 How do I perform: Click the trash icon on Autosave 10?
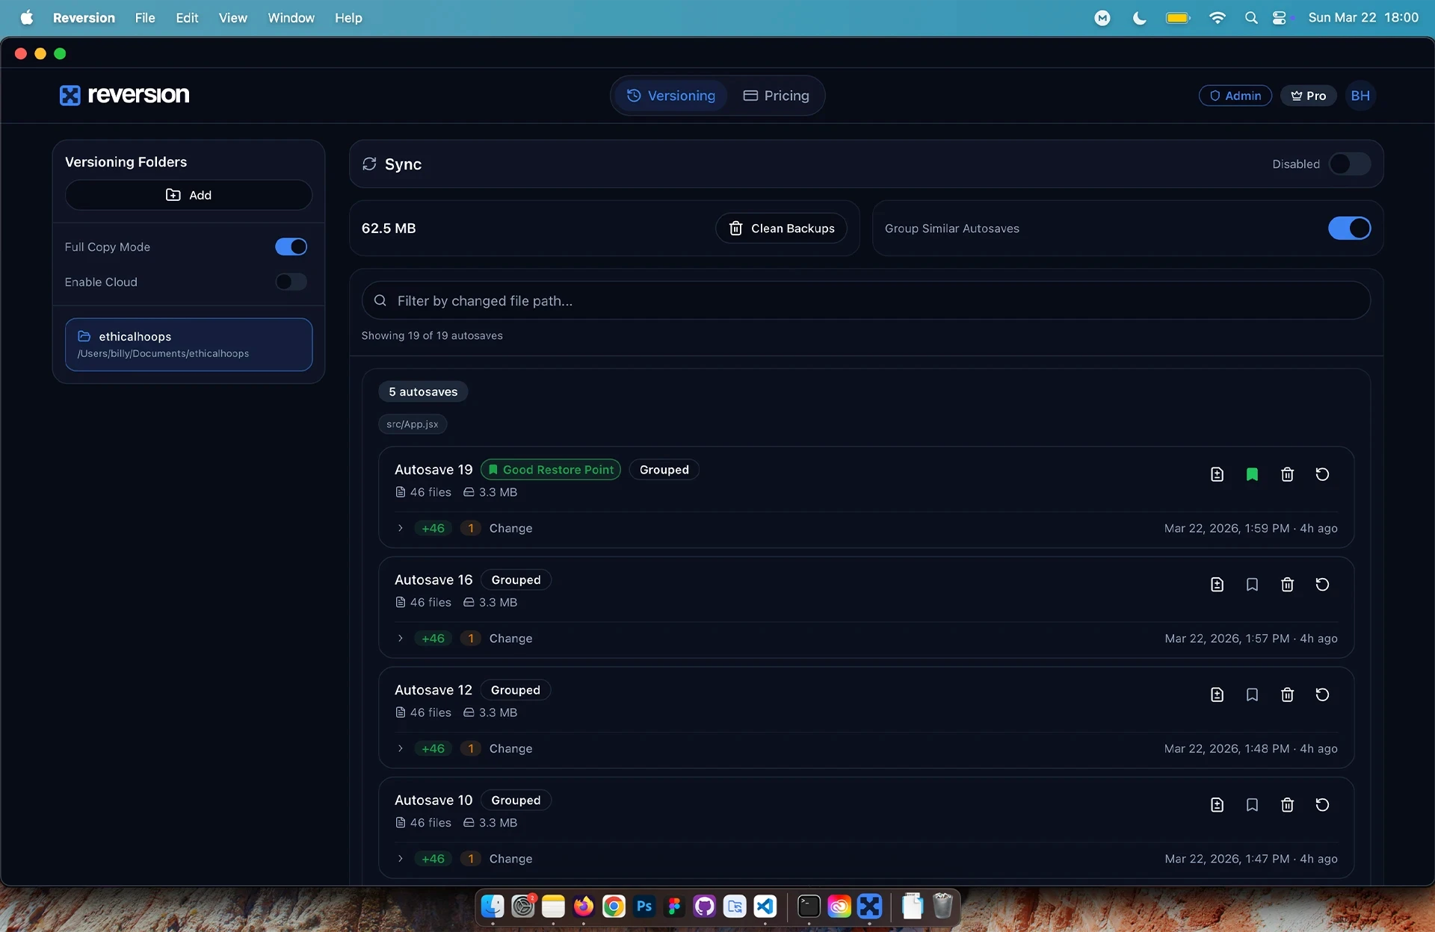pyautogui.click(x=1287, y=805)
